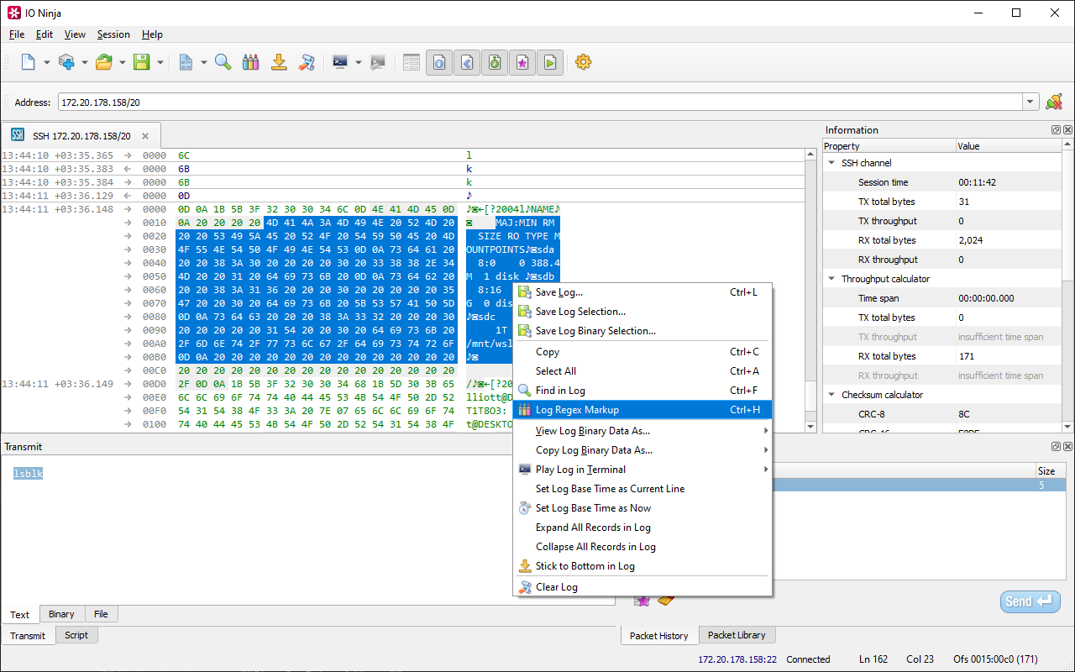Choose Select All from the context menu
The width and height of the screenshot is (1075, 672).
(642, 371)
